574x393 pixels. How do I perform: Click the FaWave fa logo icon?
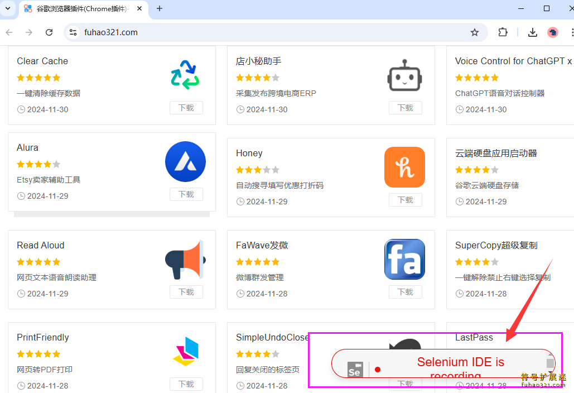pos(404,260)
